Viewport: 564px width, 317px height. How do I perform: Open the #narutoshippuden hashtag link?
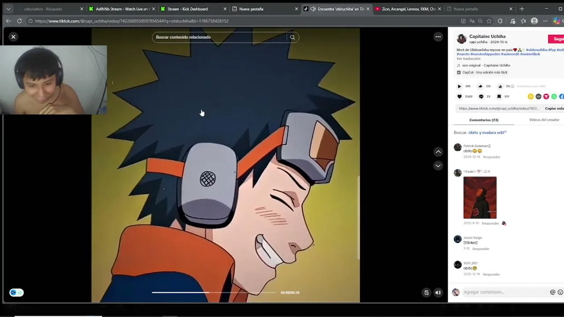click(x=485, y=54)
